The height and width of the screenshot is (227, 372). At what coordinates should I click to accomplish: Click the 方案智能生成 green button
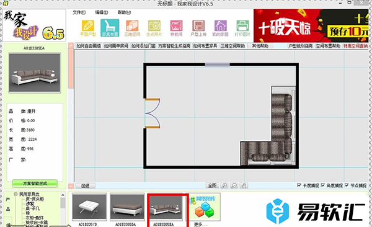click(x=35, y=184)
